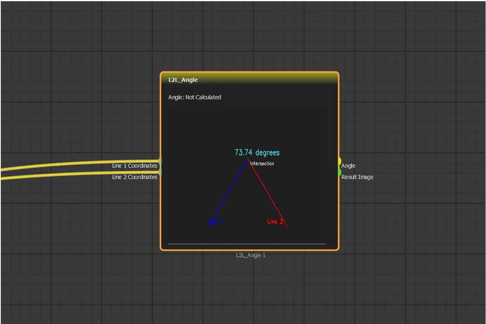Click the "73.74 degrees" text in preview

coord(257,153)
